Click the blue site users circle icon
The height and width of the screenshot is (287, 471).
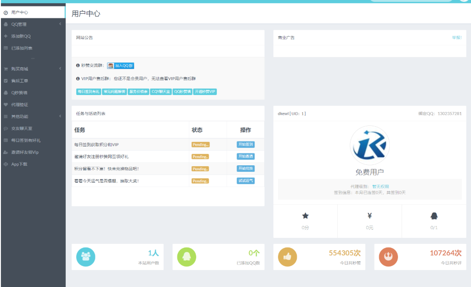(86, 257)
